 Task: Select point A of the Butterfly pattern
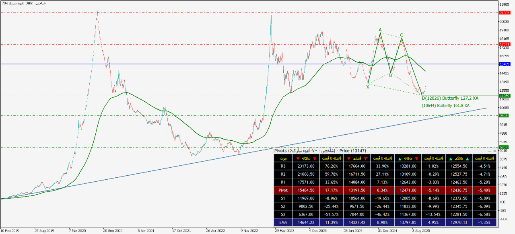pos(380,30)
